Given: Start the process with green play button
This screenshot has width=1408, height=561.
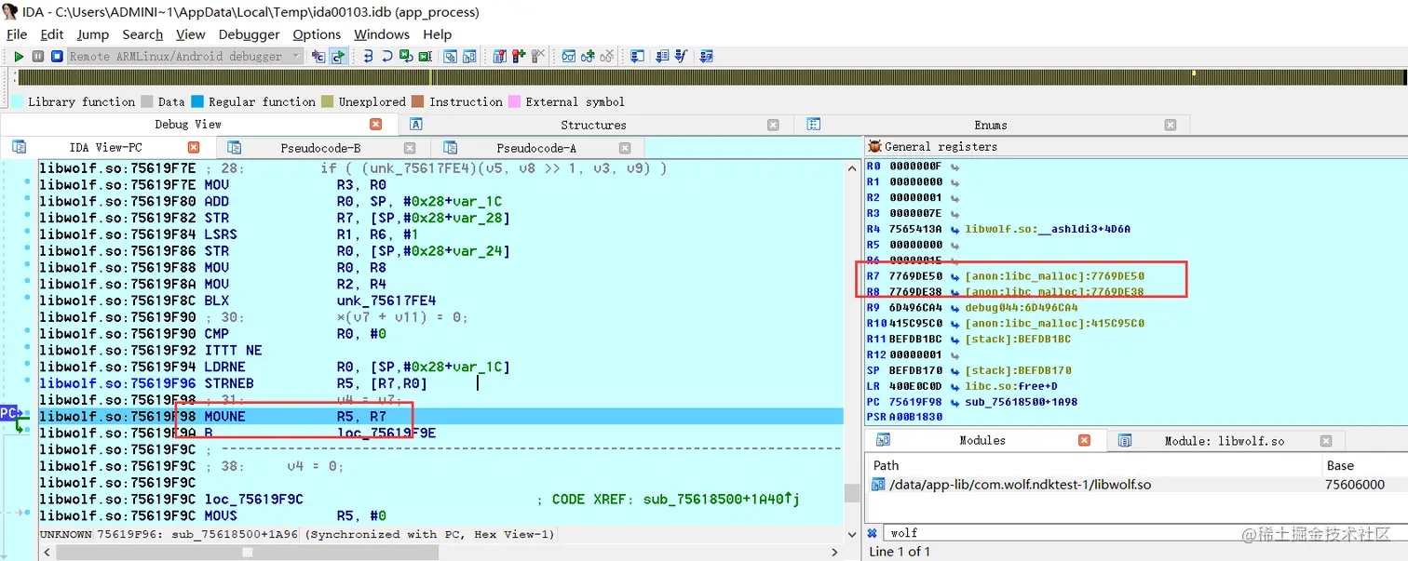Looking at the screenshot, I should (19, 56).
